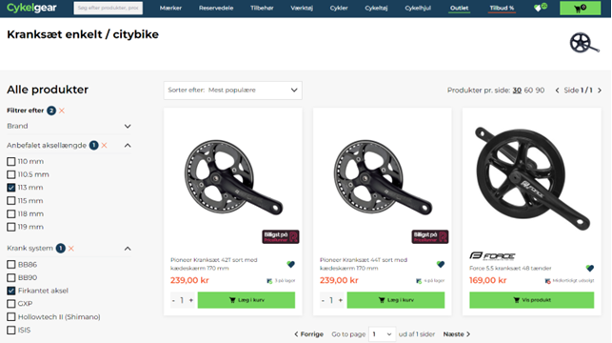
Task: Click stock status icon on Force 5.5 card
Action: click(x=548, y=281)
